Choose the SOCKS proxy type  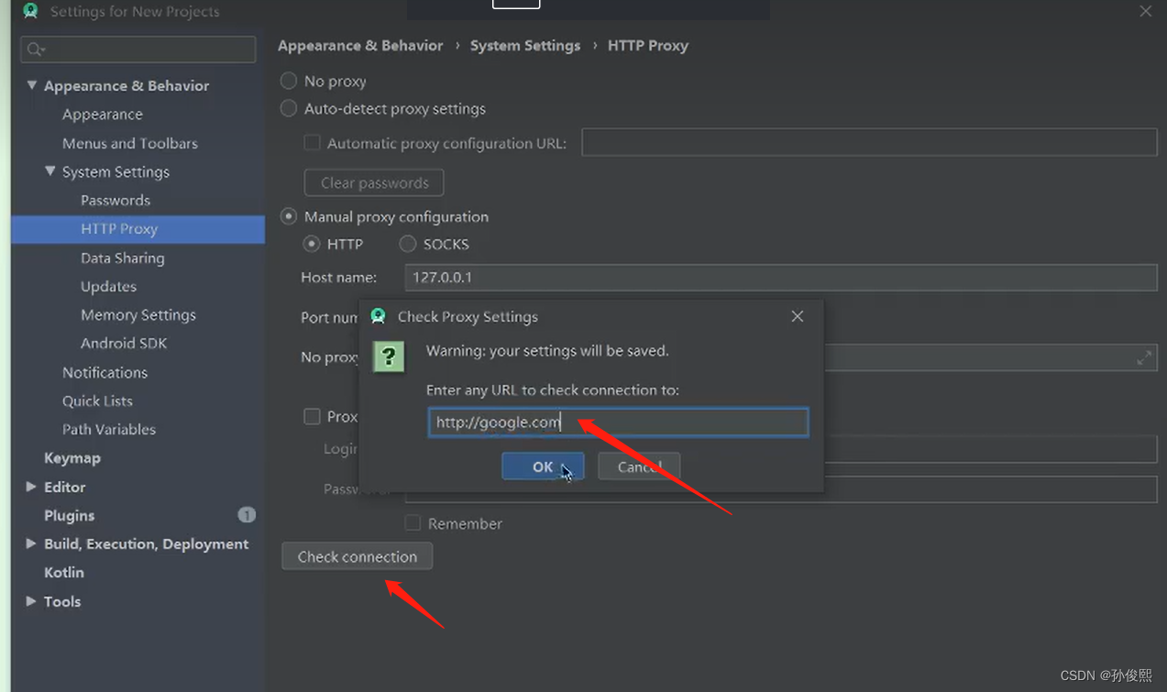[x=408, y=244]
